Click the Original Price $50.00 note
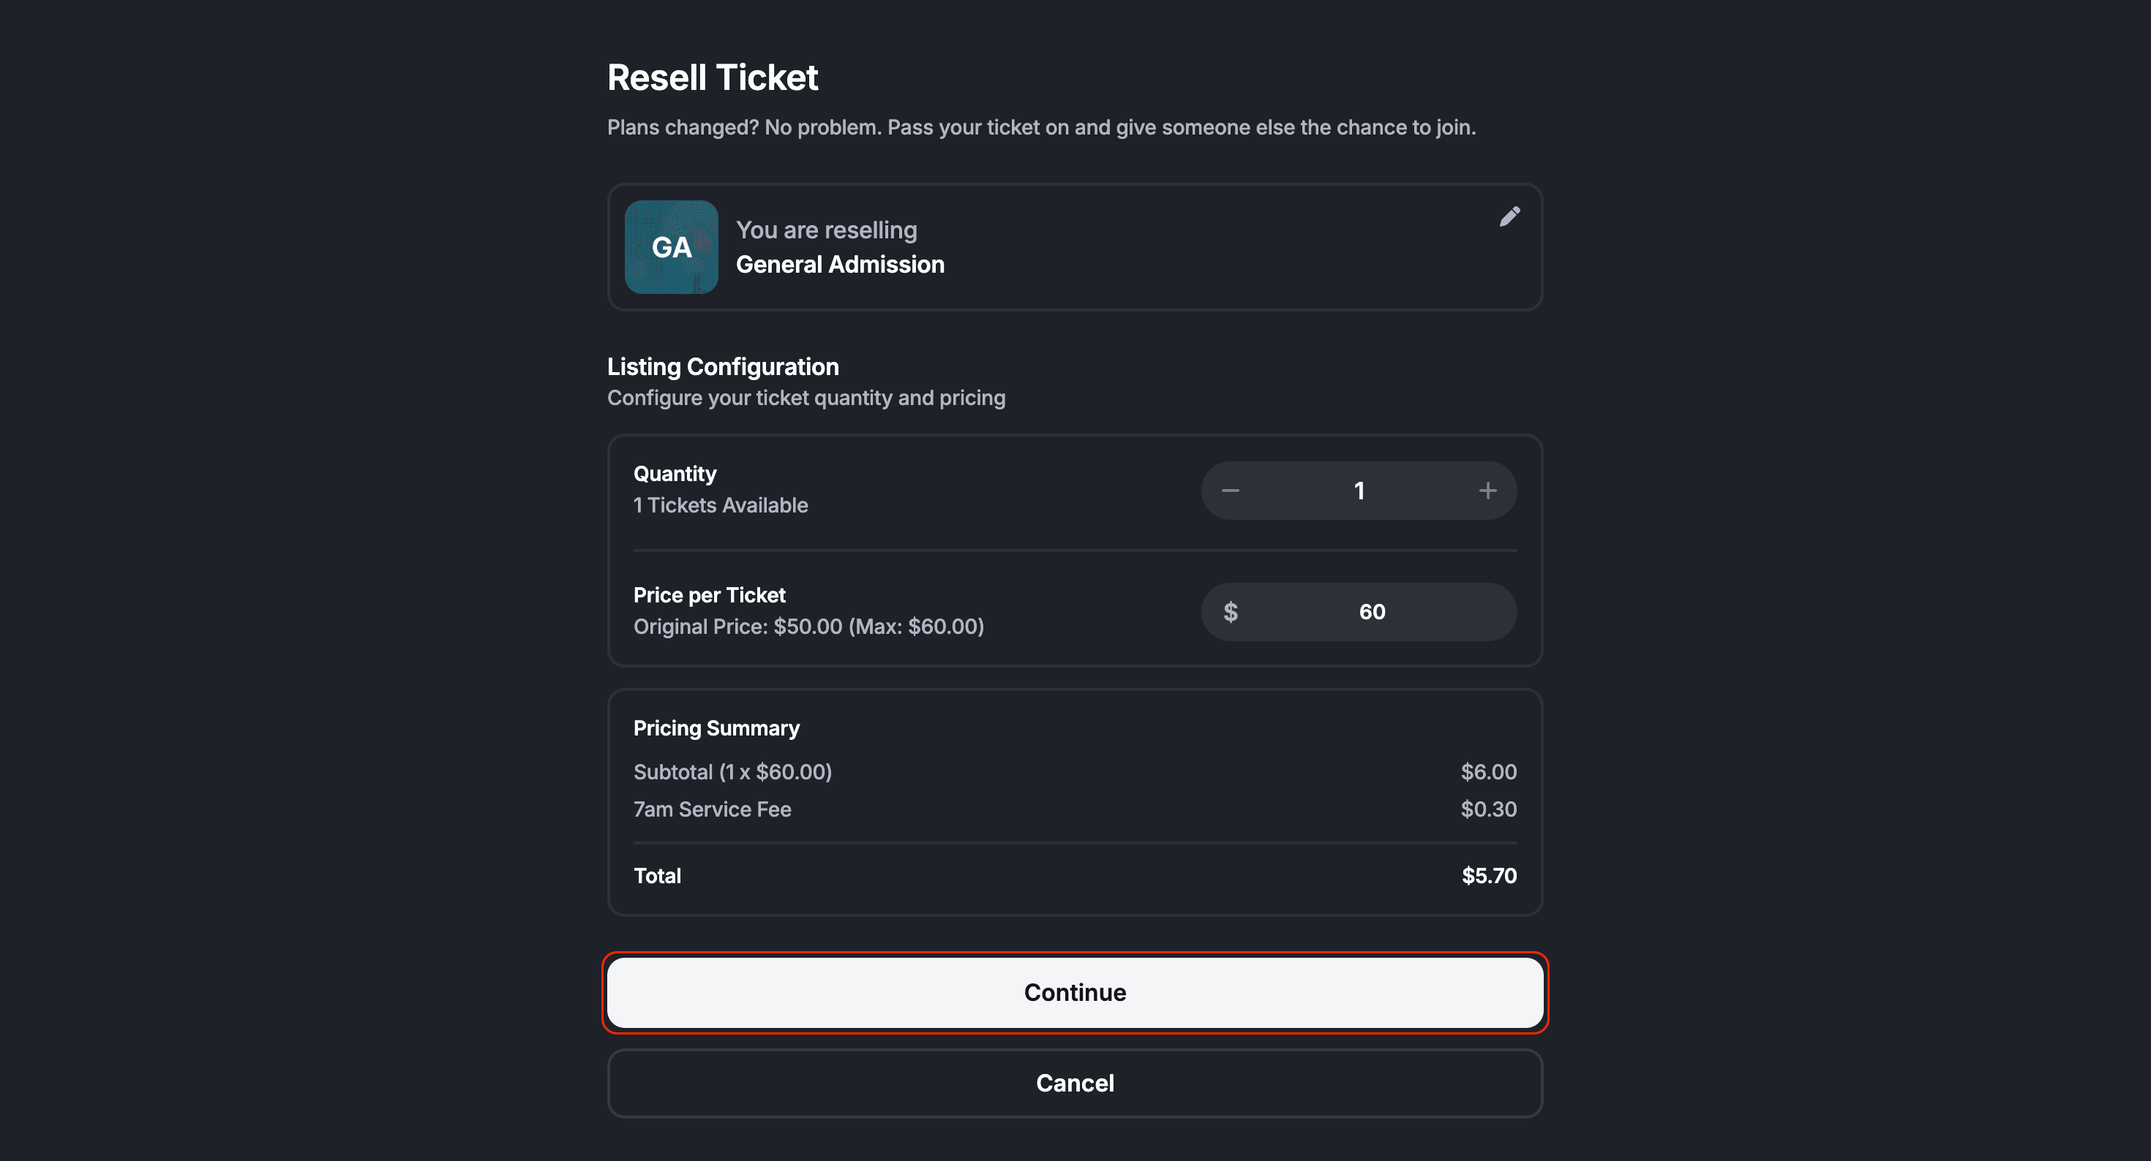 808,627
